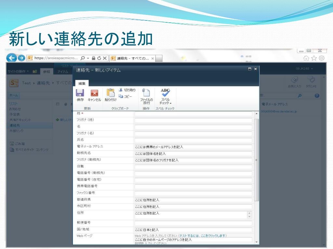Click すべてのサイト コンテンツ link

32,150
